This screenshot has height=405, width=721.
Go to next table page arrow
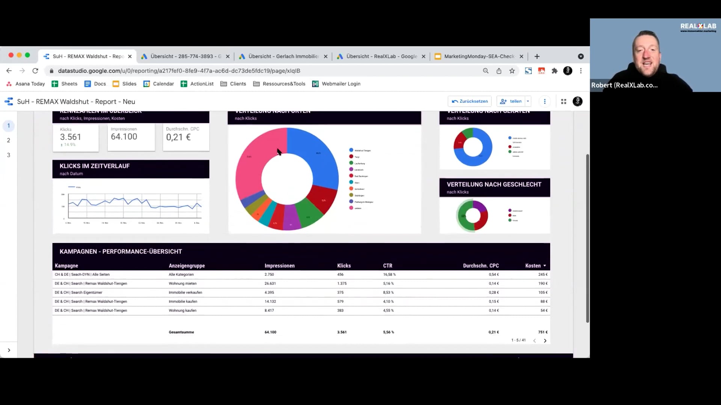pyautogui.click(x=545, y=340)
